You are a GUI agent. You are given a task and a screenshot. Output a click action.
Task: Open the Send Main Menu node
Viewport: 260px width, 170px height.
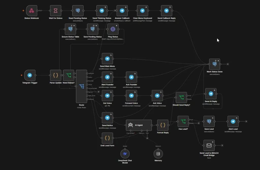coord(107,59)
